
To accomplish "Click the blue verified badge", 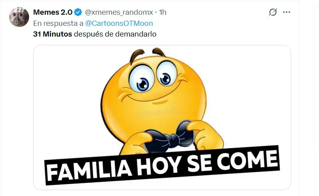I will 78,12.
